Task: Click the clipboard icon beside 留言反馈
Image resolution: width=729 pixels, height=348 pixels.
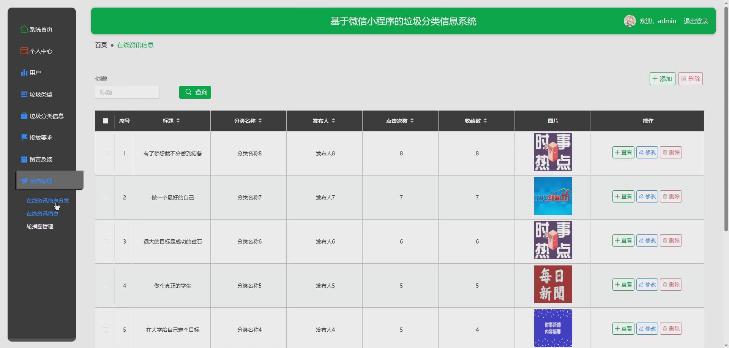Action: point(24,159)
